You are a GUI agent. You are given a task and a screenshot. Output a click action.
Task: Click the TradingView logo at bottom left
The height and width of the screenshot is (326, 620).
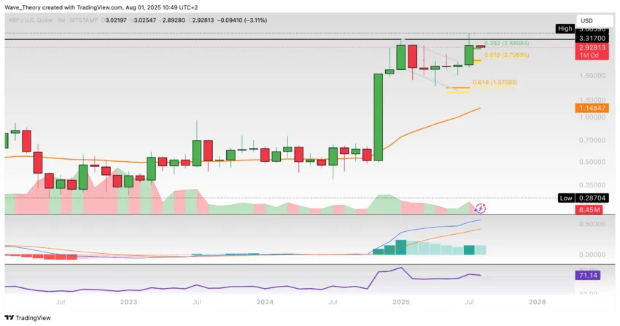[28, 318]
